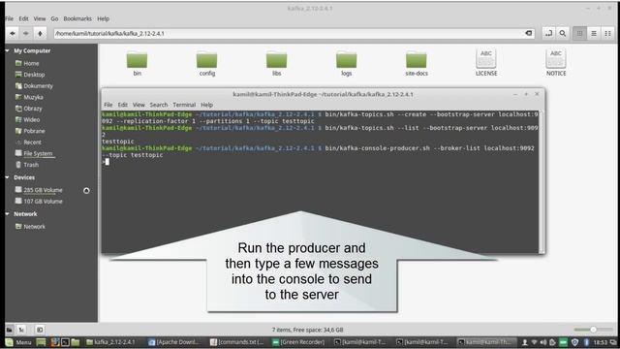Open the terminal's Terminal menu

tap(184, 105)
